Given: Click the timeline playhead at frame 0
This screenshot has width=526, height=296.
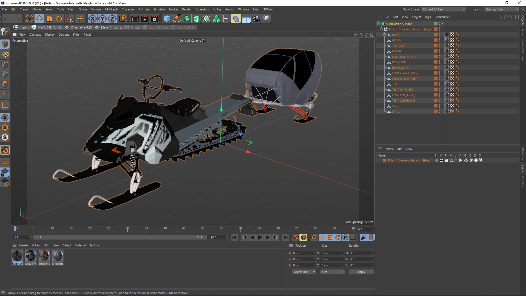Looking at the screenshot, I should click(x=15, y=229).
